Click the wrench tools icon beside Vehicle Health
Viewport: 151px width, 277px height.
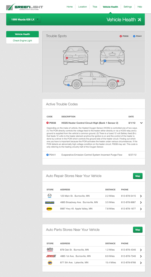click(139, 20)
